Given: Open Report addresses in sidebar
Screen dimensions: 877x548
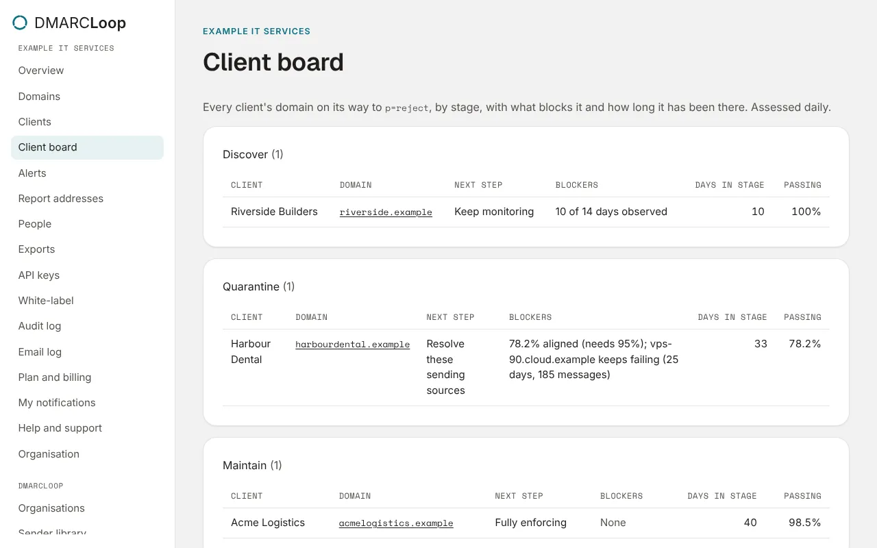Looking at the screenshot, I should [x=87, y=199].
